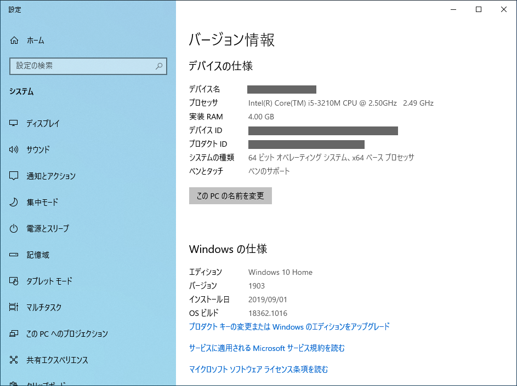Image resolution: width=517 pixels, height=386 pixels.
Task: Click the Focus assist moon icon
Action: [x=14, y=202]
